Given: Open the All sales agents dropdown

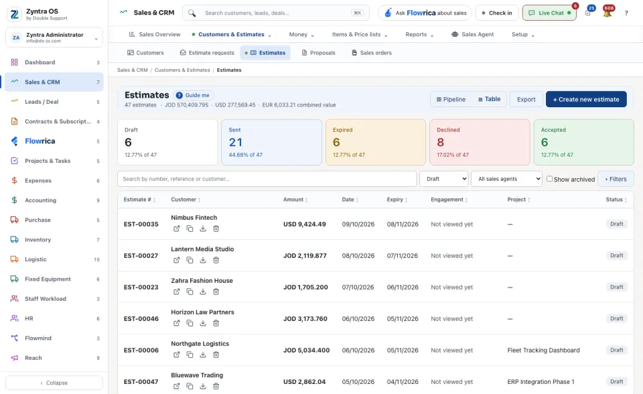Looking at the screenshot, I should tap(507, 179).
